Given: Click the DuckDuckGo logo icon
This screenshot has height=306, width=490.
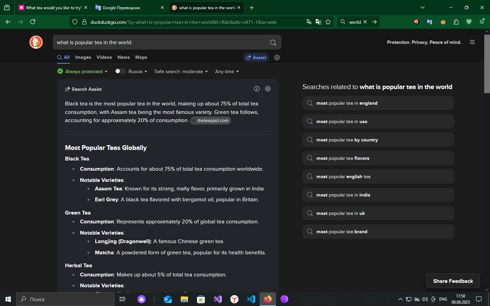Looking at the screenshot, I should (x=36, y=42).
